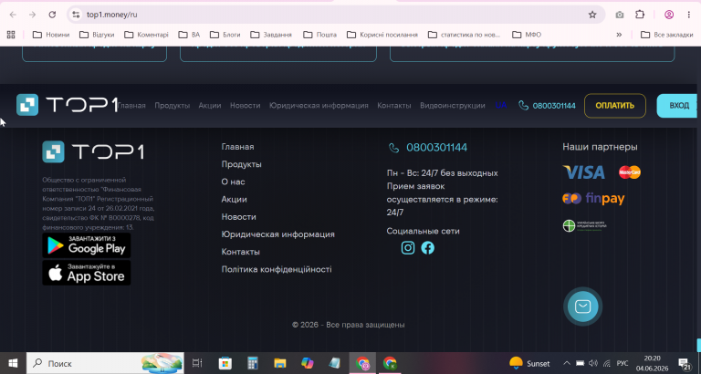The width and height of the screenshot is (701, 374).
Task: Open footer link О нас
Action: [x=233, y=182]
